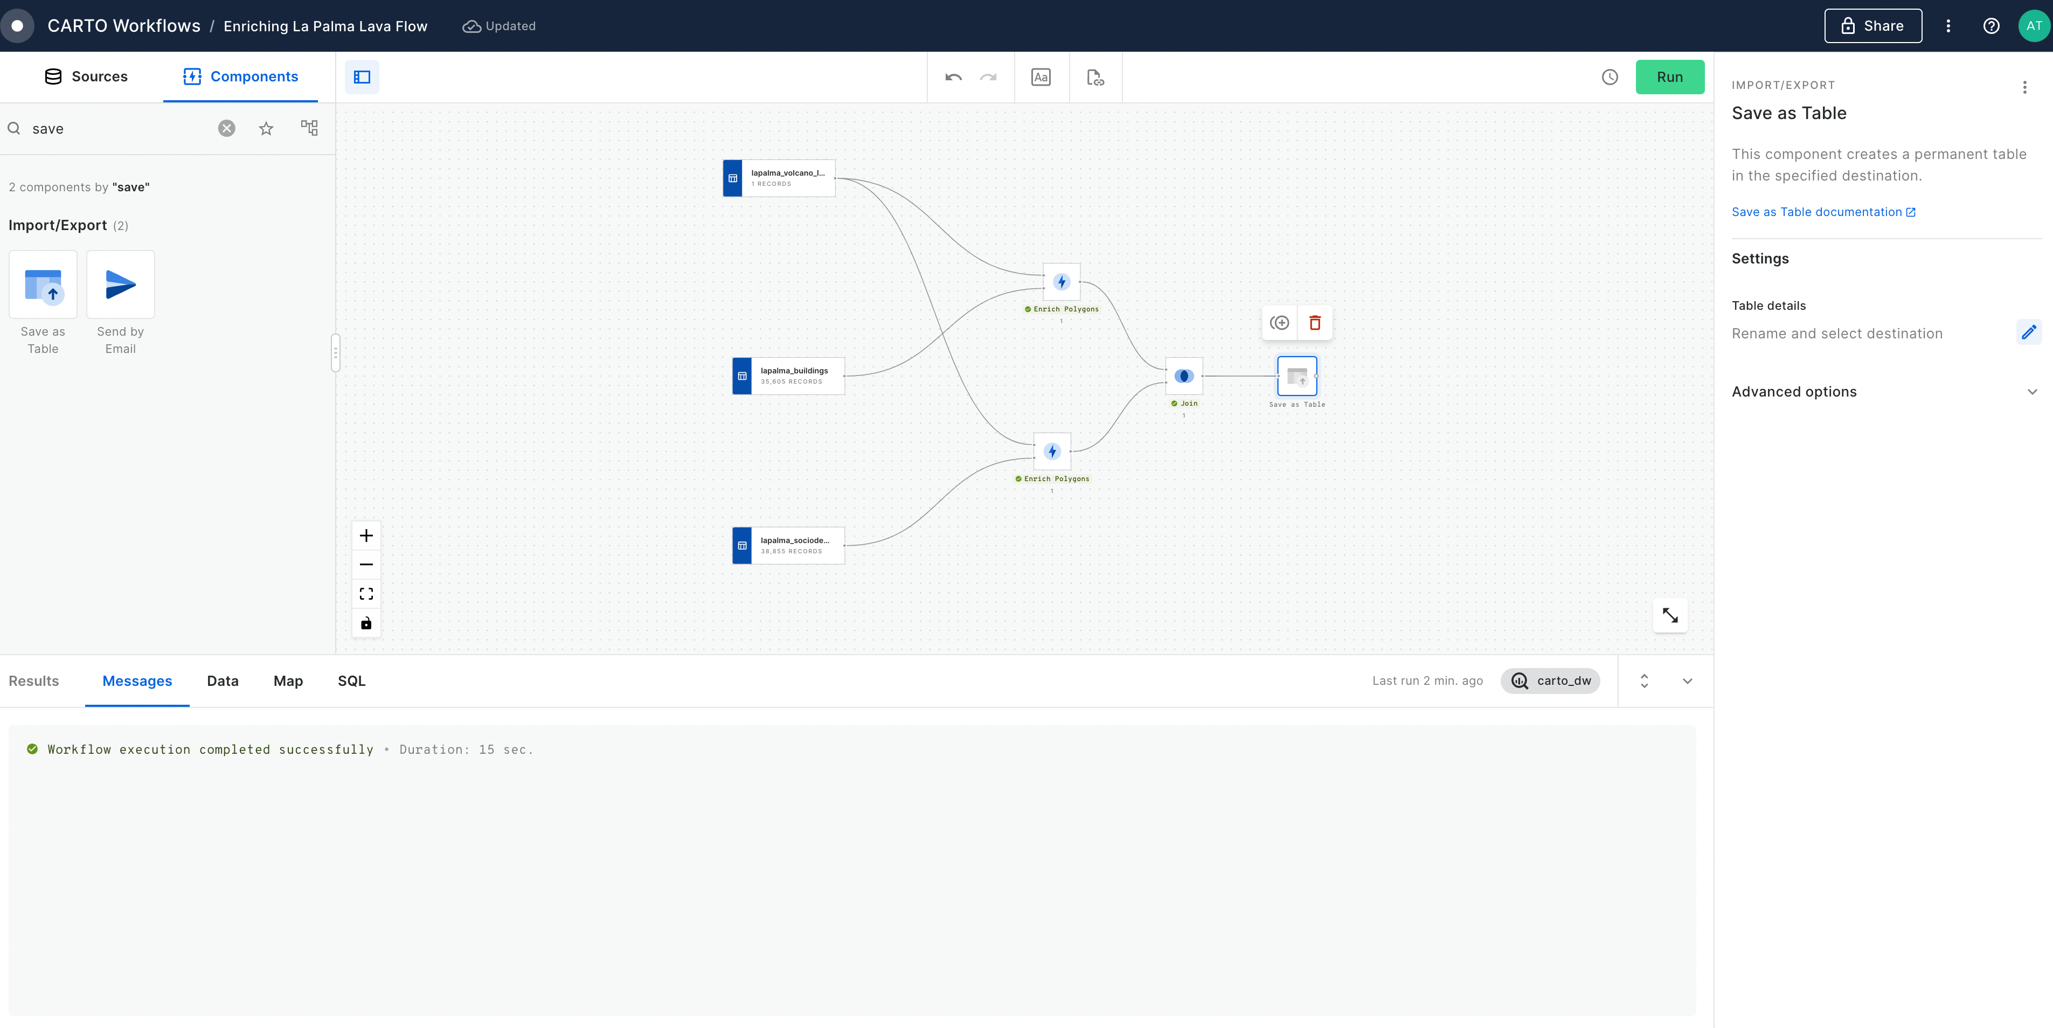Select the lower Enrich Polygons node

coord(1052,451)
